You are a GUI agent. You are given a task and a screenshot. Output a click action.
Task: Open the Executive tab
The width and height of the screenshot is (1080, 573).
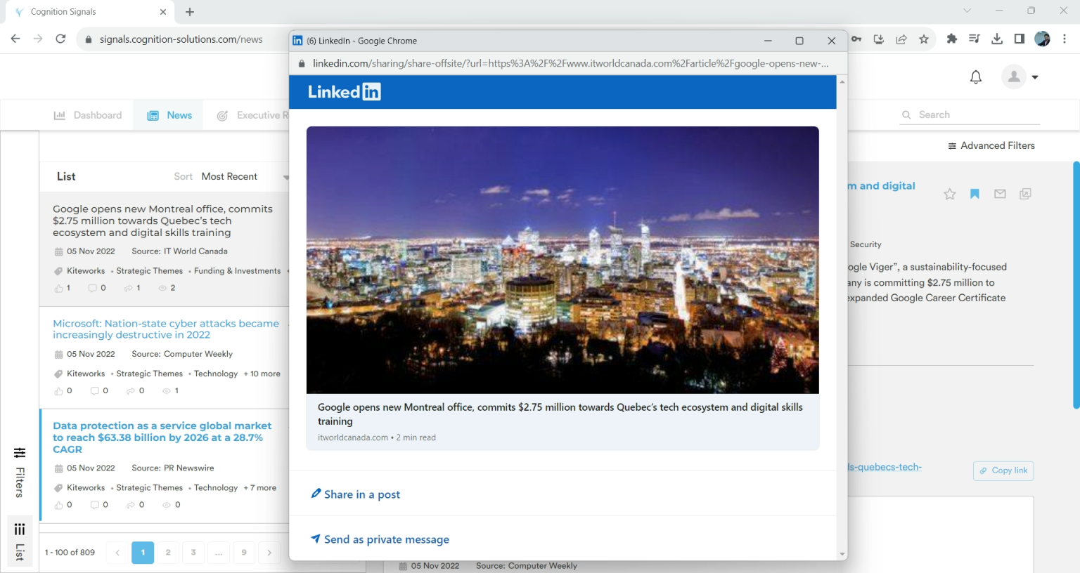[x=252, y=115]
